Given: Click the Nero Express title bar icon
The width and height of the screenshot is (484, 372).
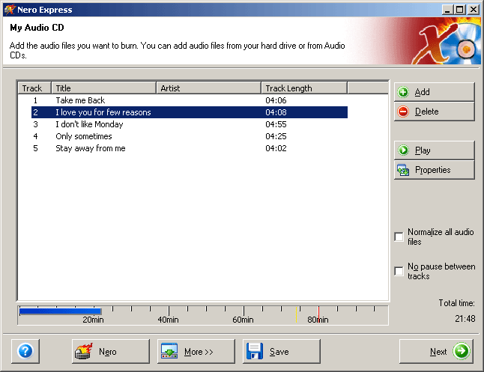Looking at the screenshot, I should click(x=9, y=10).
